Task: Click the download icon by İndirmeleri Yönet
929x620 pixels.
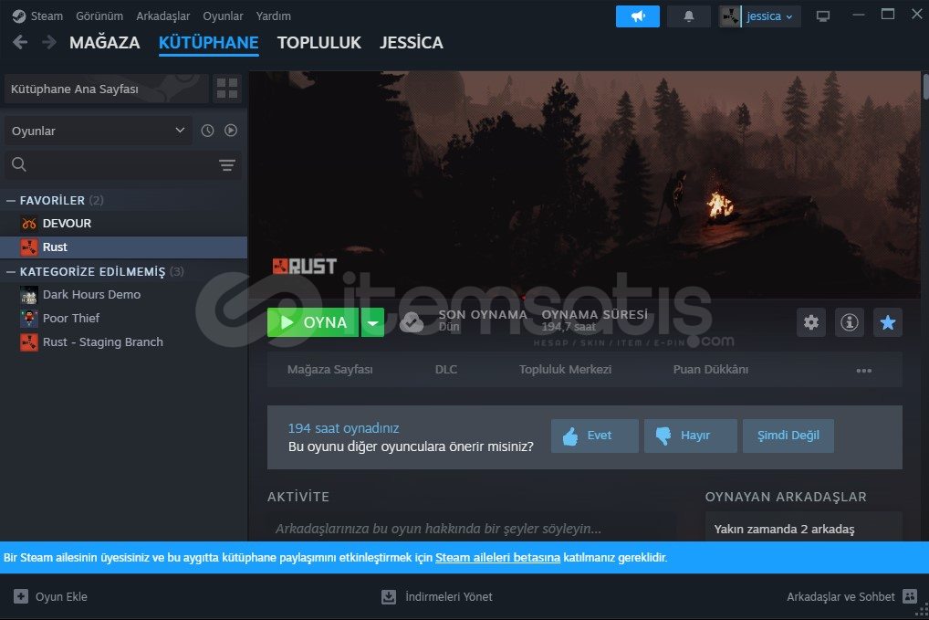Action: (389, 596)
